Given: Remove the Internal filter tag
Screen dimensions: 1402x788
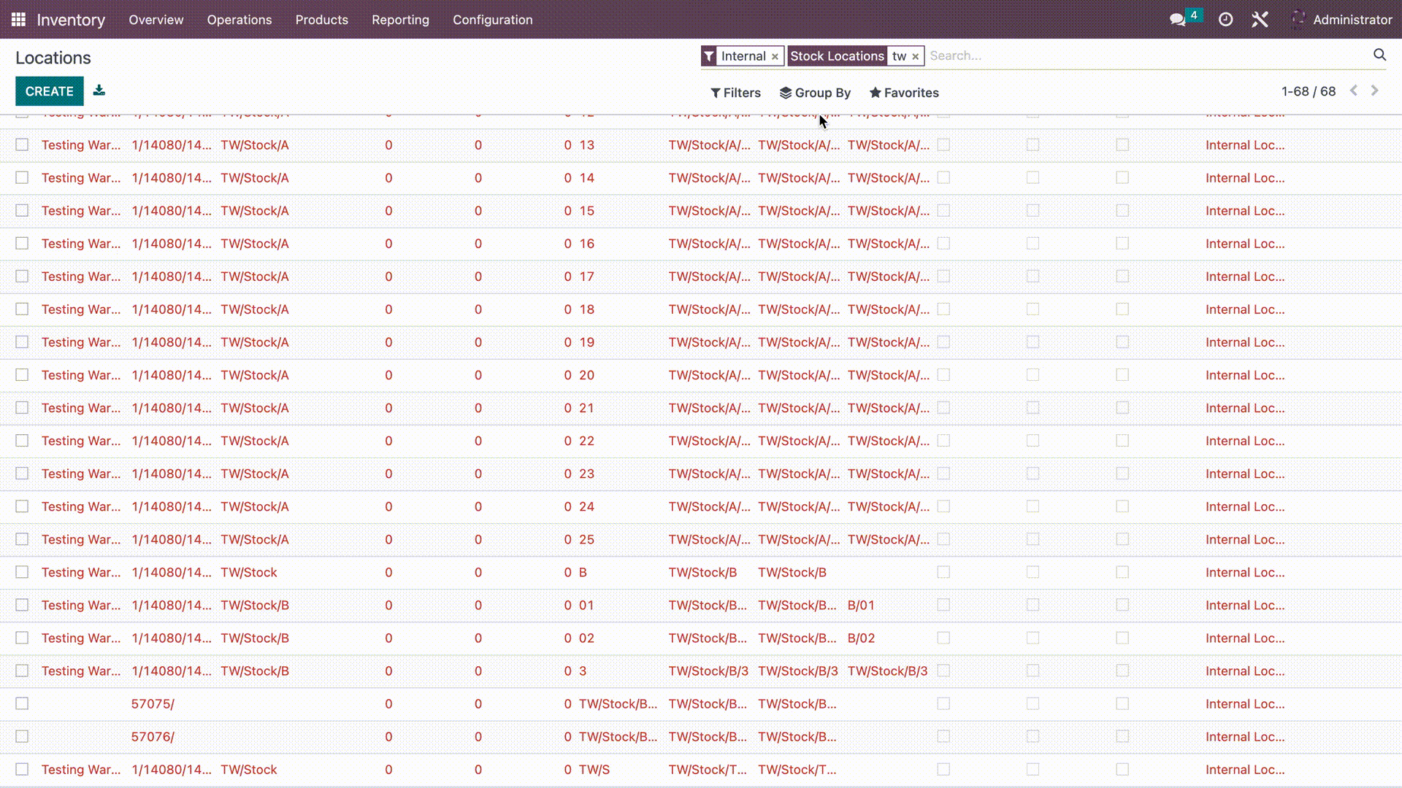Looking at the screenshot, I should click(x=775, y=55).
